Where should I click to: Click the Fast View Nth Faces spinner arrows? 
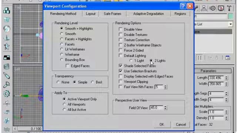click(165, 87)
